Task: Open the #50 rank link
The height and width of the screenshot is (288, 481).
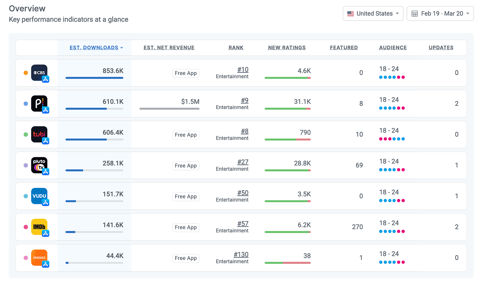Action: tap(243, 193)
